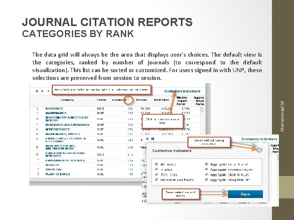
Task: Open the ONCOLOGY category
Action: point(53,169)
